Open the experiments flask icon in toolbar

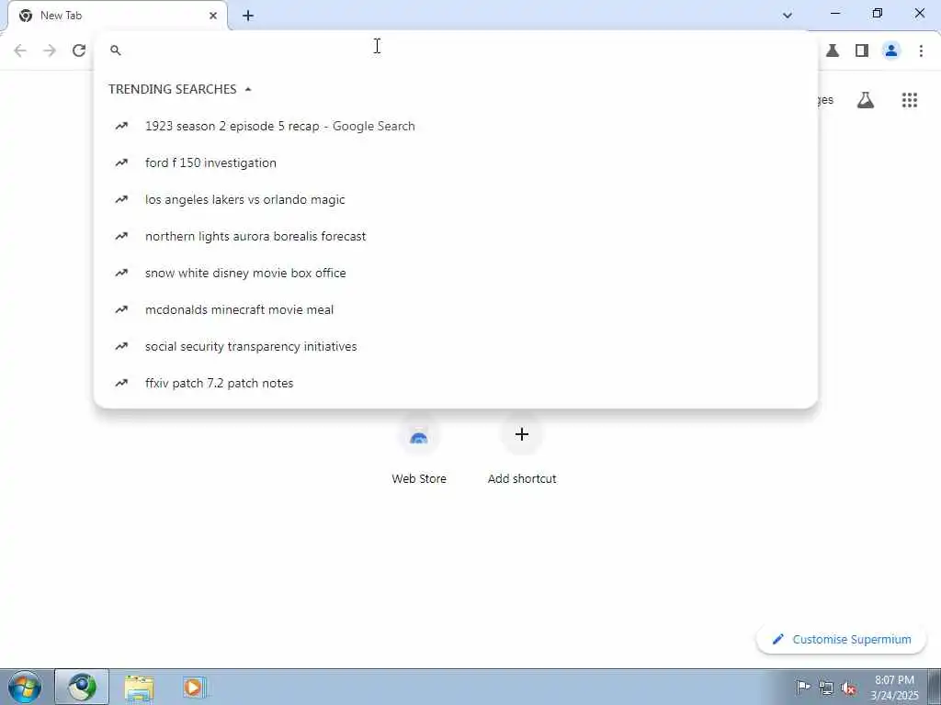click(833, 50)
